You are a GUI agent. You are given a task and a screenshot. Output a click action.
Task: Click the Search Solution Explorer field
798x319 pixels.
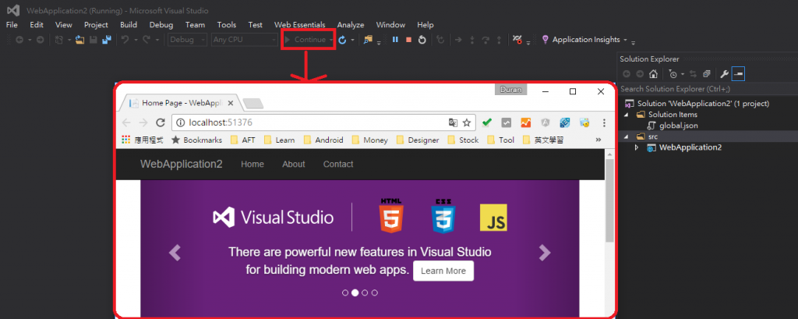[708, 89]
